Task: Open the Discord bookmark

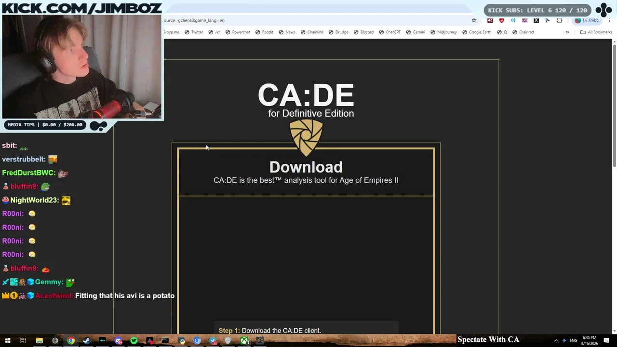Action: tap(363, 32)
